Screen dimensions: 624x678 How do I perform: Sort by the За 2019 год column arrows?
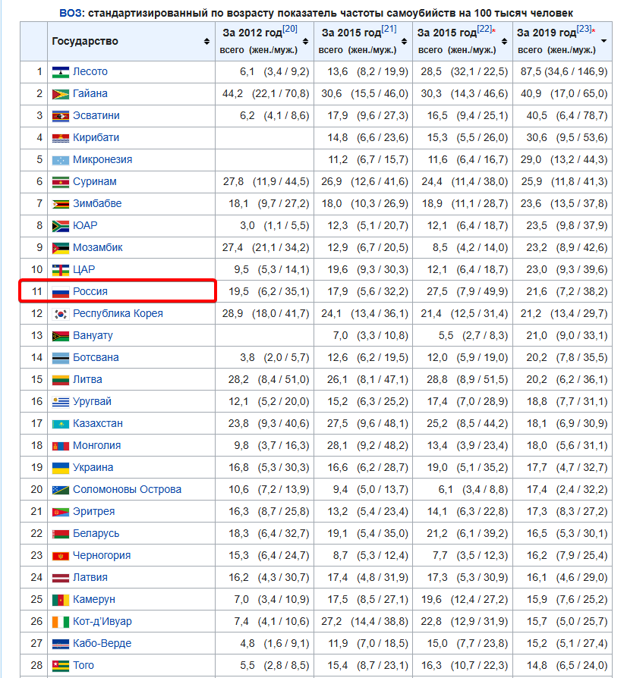pyautogui.click(x=604, y=41)
